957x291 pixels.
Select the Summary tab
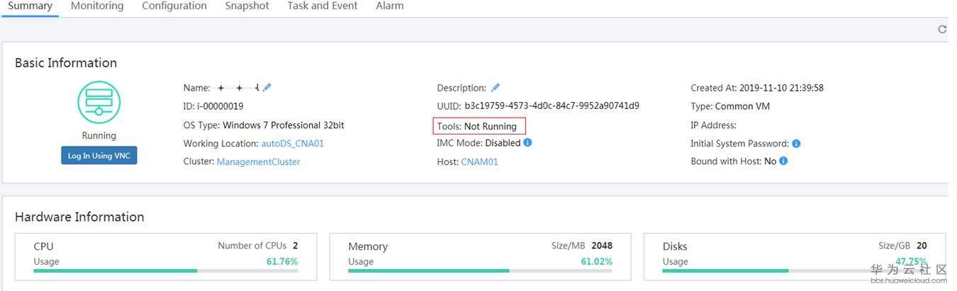[x=30, y=6]
